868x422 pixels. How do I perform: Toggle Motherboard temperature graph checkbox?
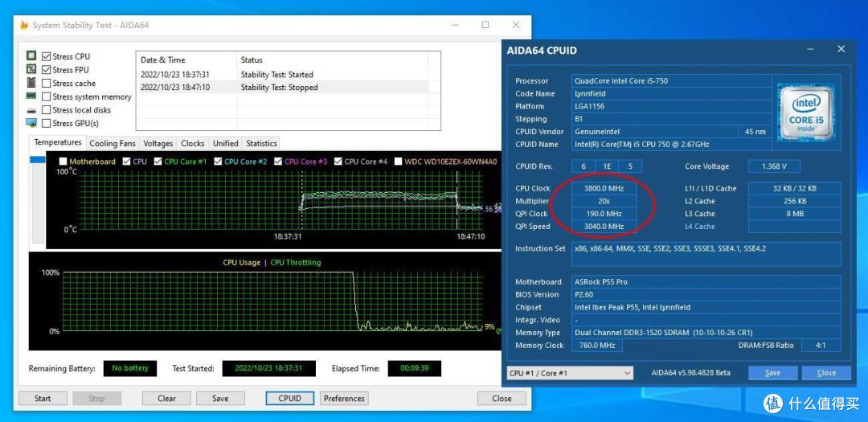click(x=63, y=161)
